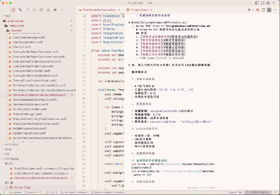The image size is (280, 195).
Task: Open PeersNearbyManager.swift file
Action: [x=30, y=104]
